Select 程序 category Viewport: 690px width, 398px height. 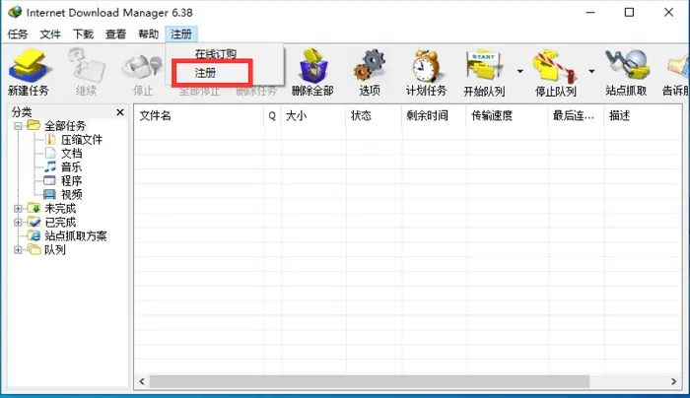click(72, 180)
